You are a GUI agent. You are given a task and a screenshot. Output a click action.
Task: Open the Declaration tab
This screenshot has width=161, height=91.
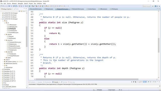point(47,82)
